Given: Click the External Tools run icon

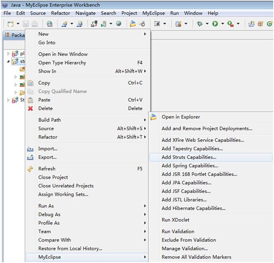Looking at the screenshot, I should point(230,23).
